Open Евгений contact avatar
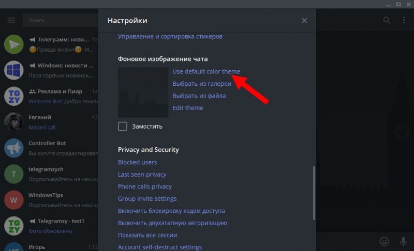The height and width of the screenshot is (251, 414). 14,122
